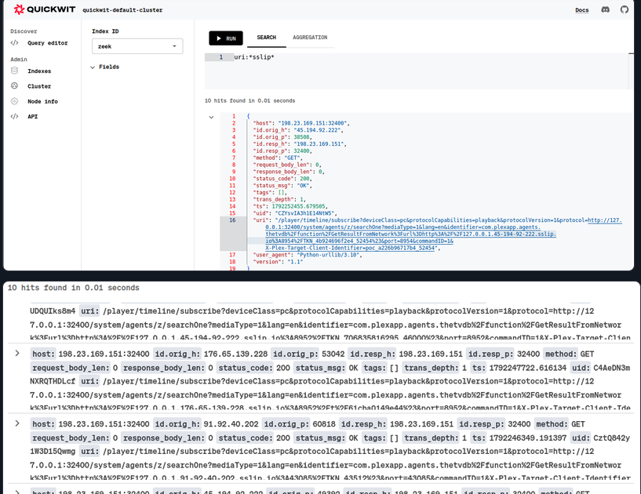Screen dimensions: 641x494
Task: Open the Cluster page
Action: pyautogui.click(x=39, y=86)
